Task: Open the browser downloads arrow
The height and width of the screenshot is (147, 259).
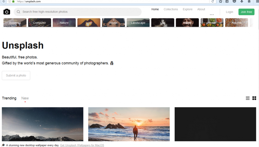Action: [x=242, y=2]
